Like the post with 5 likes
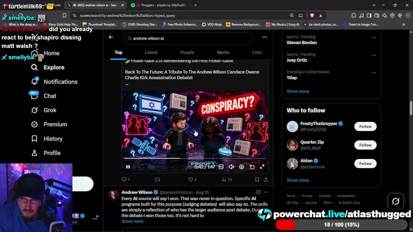This screenshot has height=232, width=413. pyautogui.click(x=192, y=179)
